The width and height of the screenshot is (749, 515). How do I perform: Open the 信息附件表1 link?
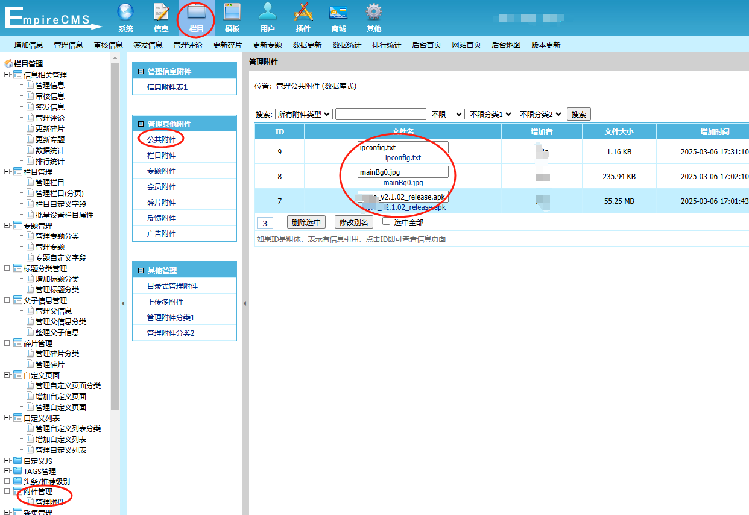click(168, 87)
